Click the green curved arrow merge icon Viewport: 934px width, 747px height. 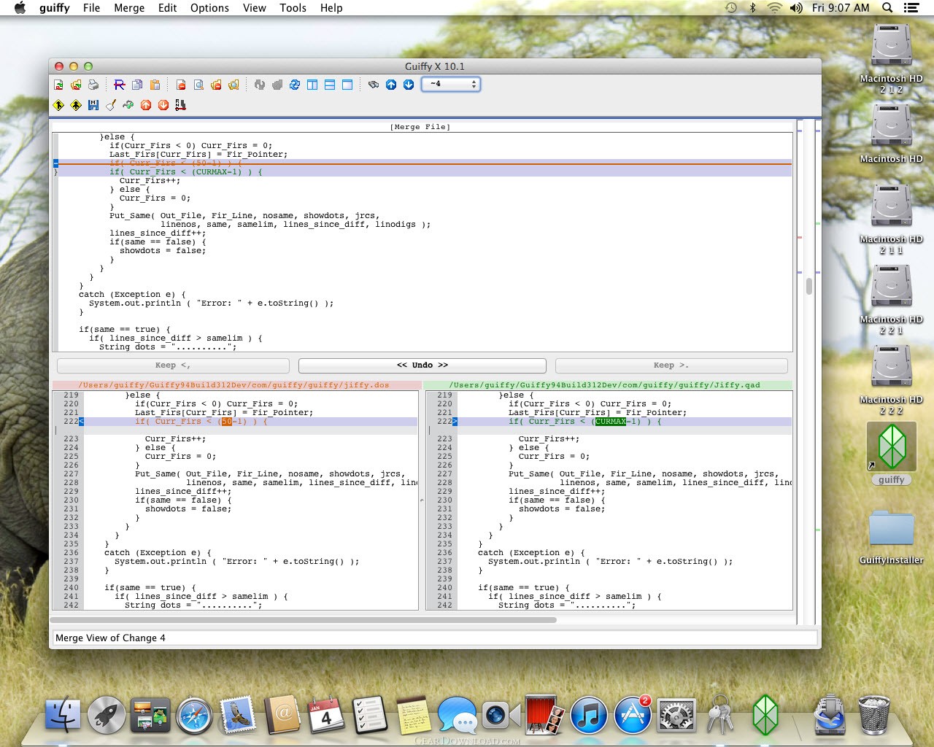(128, 105)
